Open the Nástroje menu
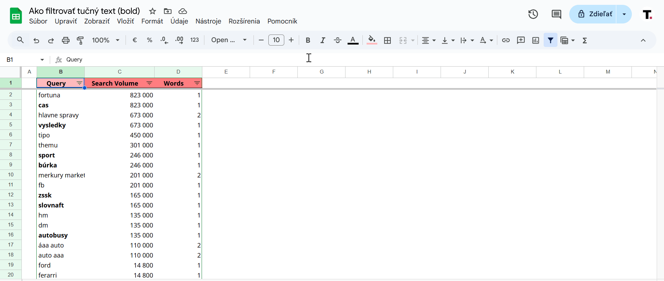The image size is (664, 281). tap(208, 21)
